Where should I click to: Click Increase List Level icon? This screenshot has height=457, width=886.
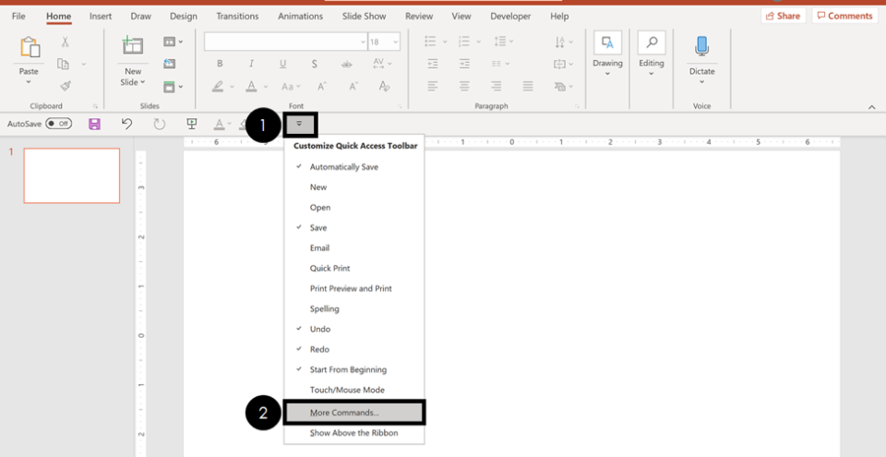pyautogui.click(x=464, y=64)
